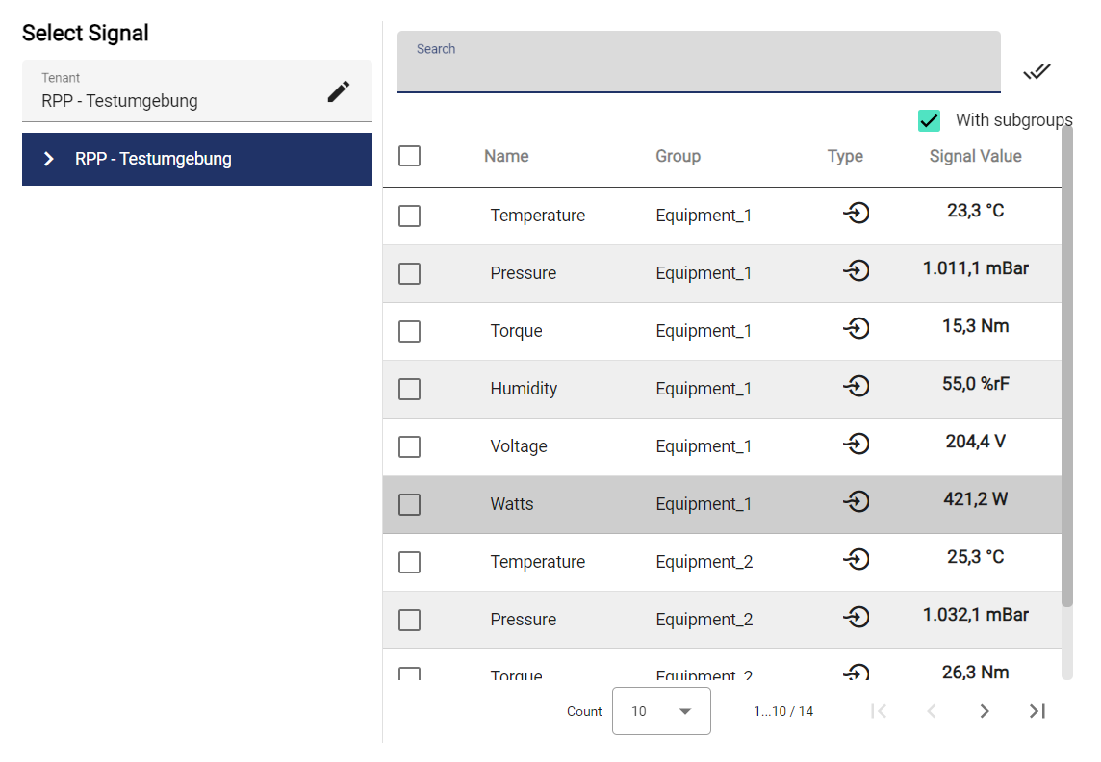Click the type icon in Humidity row
The image size is (1101, 762).
pyautogui.click(x=856, y=387)
